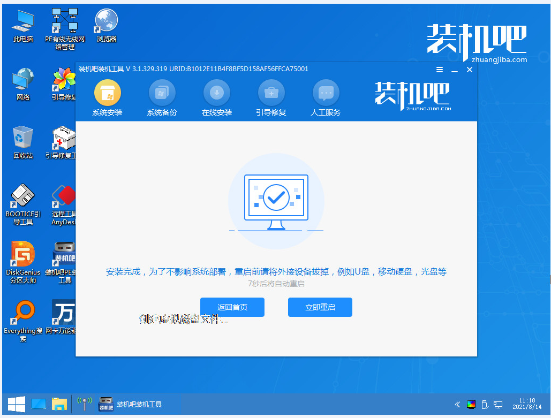Viewport: 551px width, 418px height.
Task: Open the 在线安装 download icon
Action: point(217,93)
